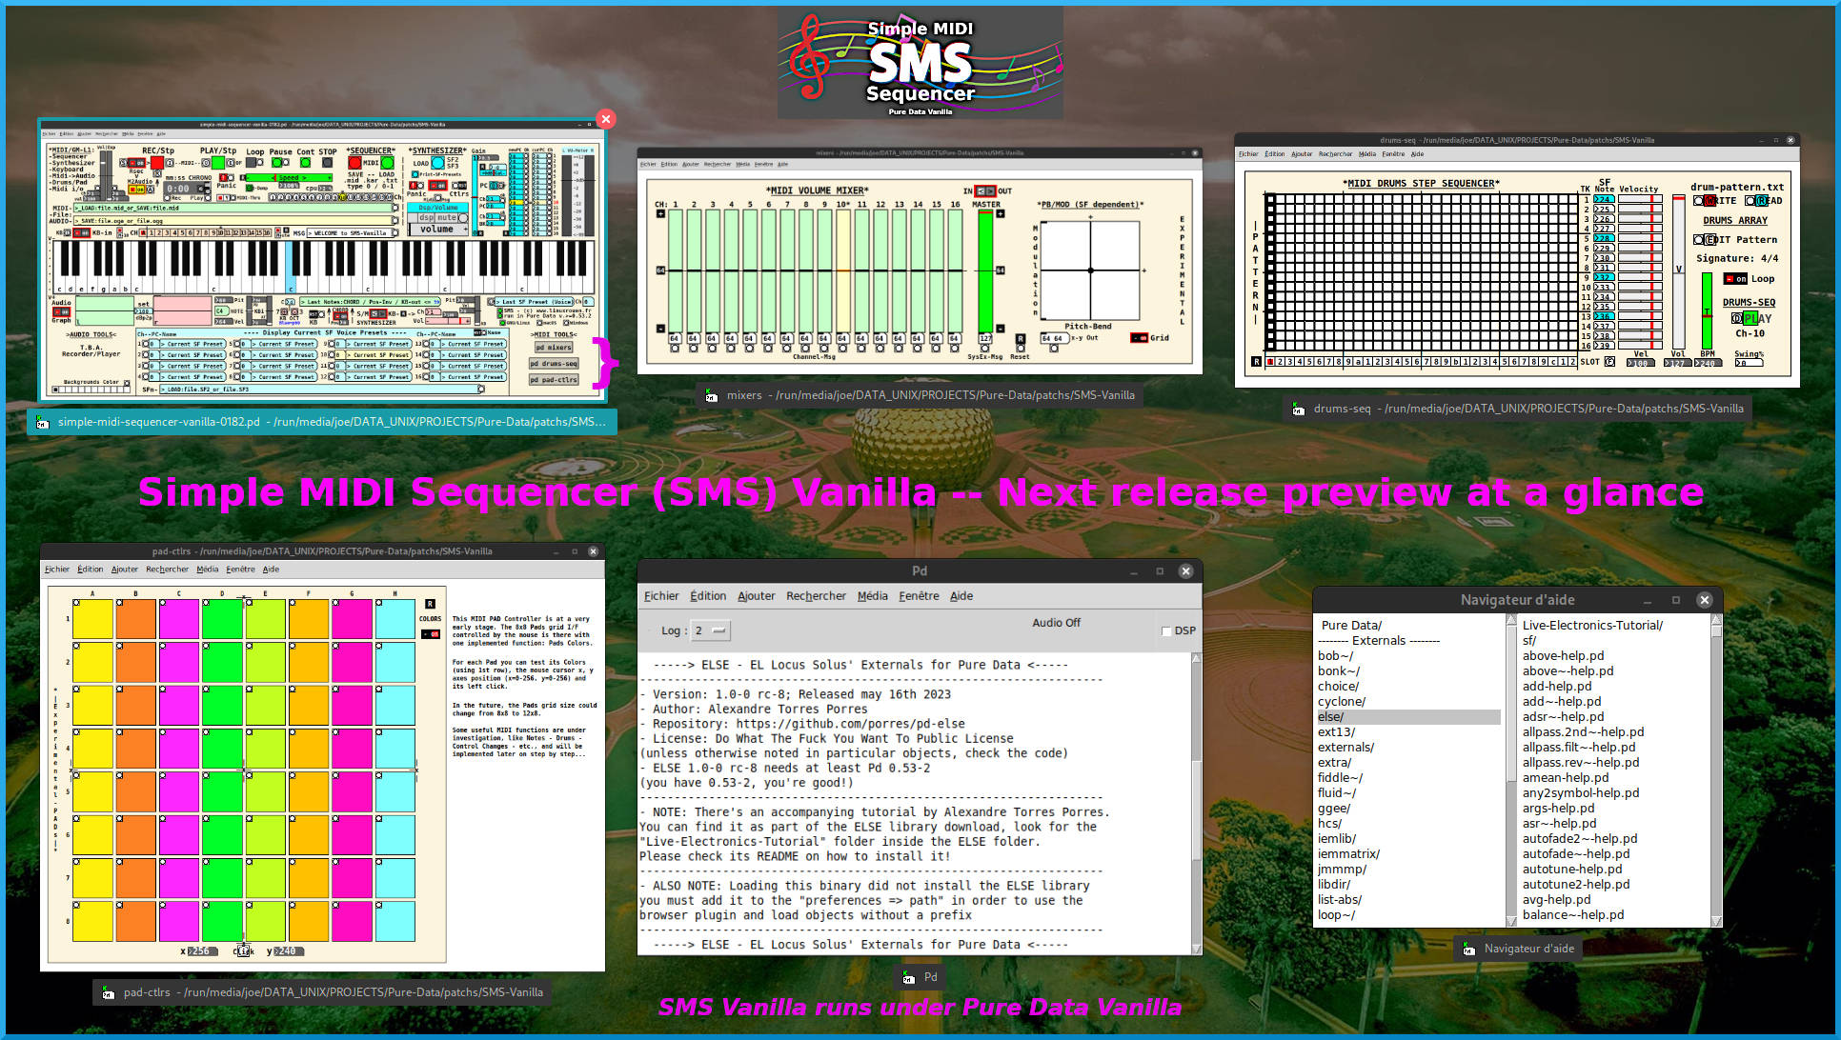Click the MIDI LOAD file.mid field

[233, 208]
